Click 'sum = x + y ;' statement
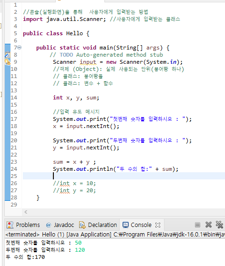 tap(74, 162)
